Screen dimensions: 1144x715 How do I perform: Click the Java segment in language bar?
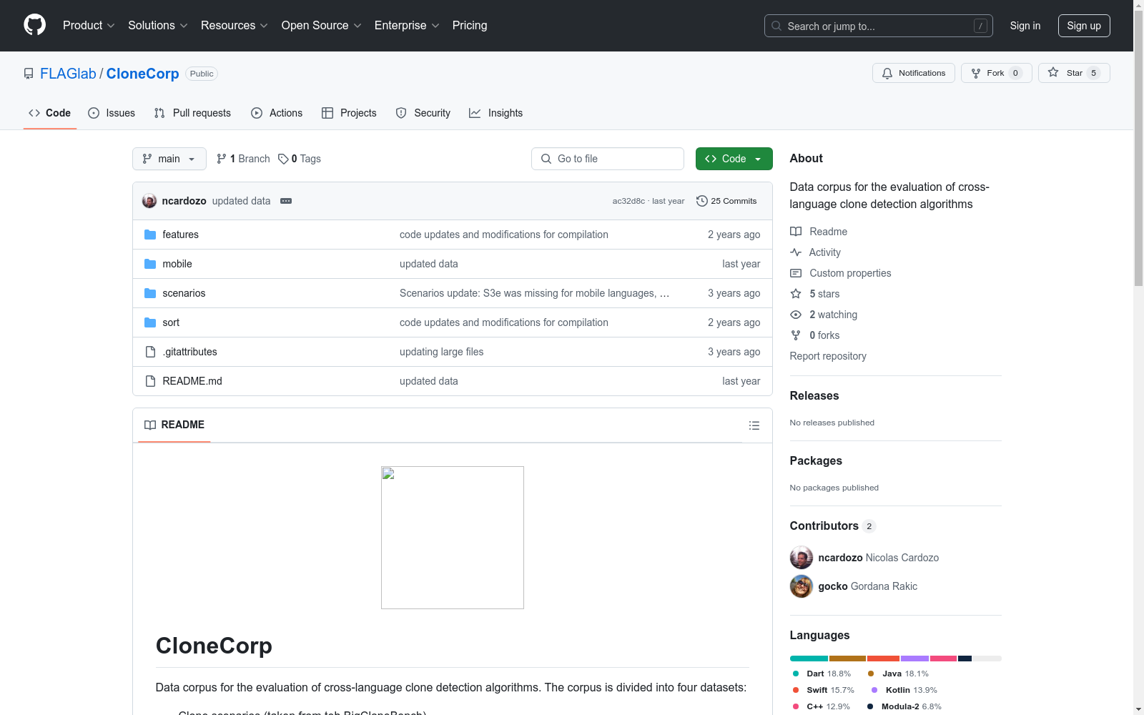848,659
